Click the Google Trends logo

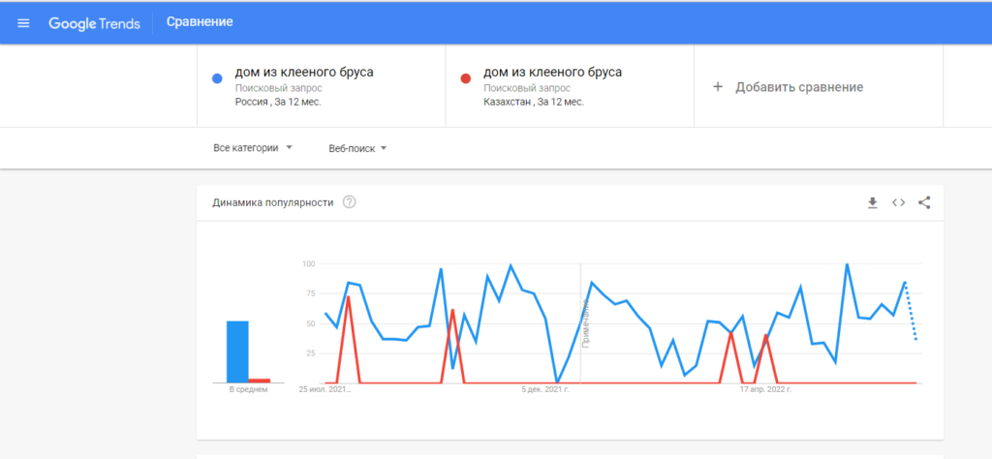[94, 22]
